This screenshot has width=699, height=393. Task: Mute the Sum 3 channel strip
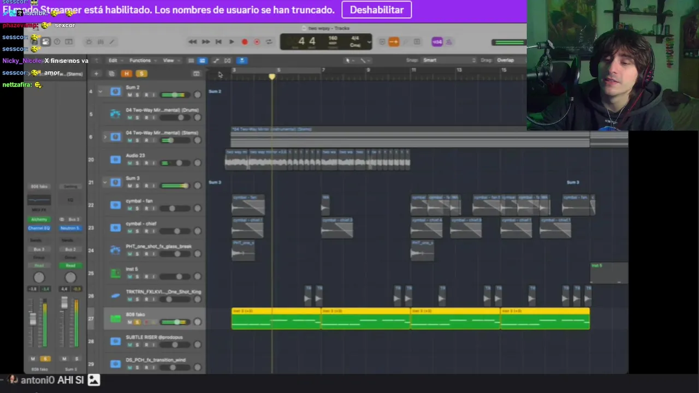point(64,359)
